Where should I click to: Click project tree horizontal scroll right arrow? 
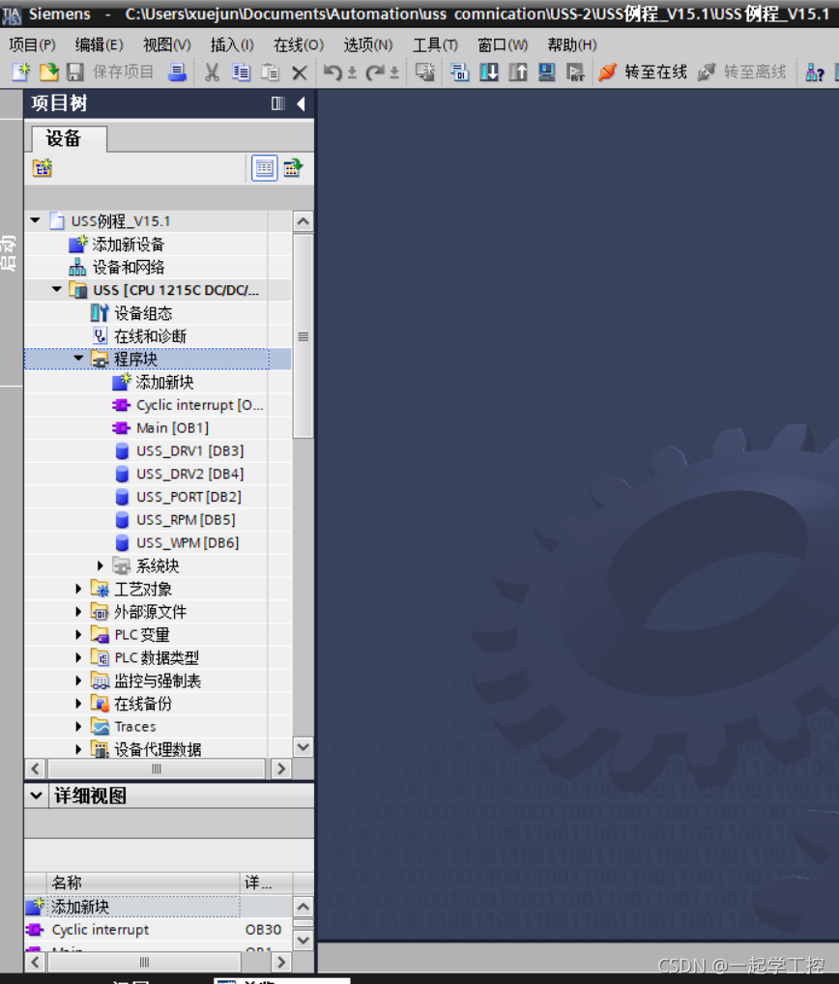coord(281,768)
